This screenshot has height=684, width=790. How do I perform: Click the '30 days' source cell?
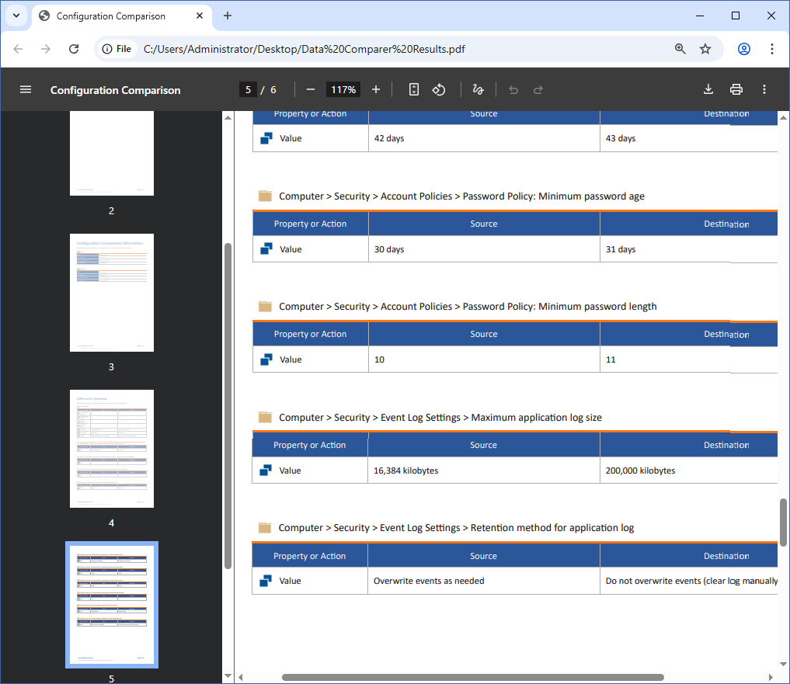pyautogui.click(x=484, y=248)
